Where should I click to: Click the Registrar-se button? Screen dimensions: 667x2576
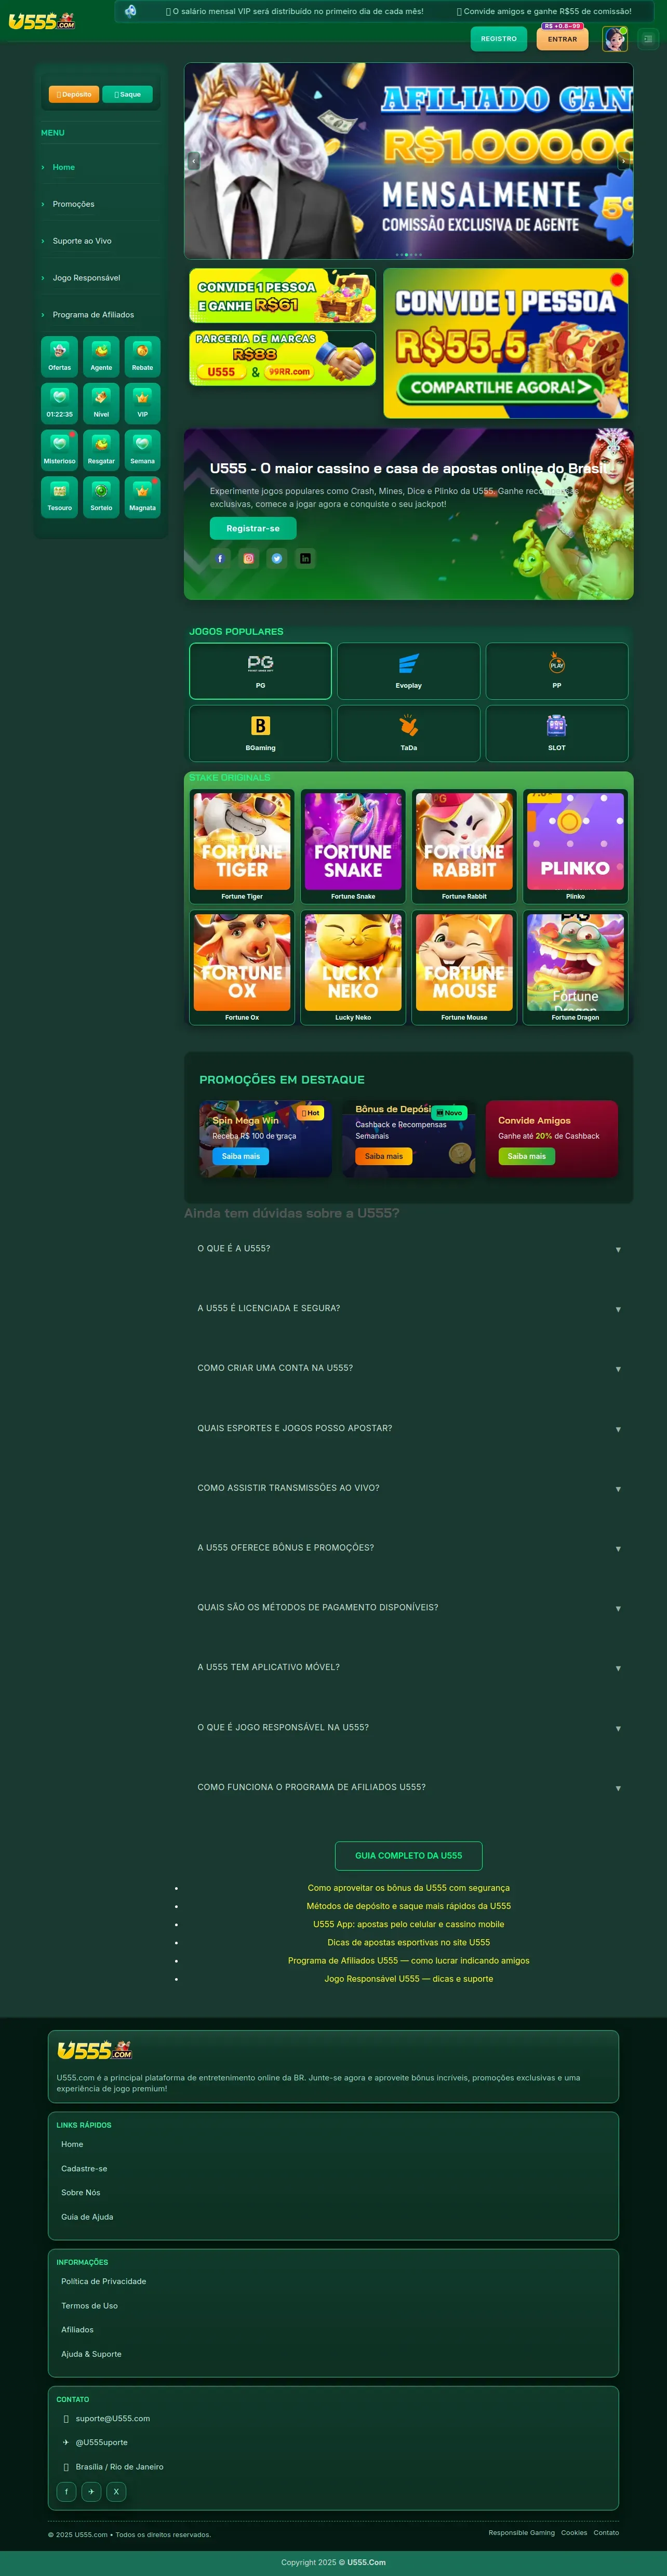pos(253,528)
